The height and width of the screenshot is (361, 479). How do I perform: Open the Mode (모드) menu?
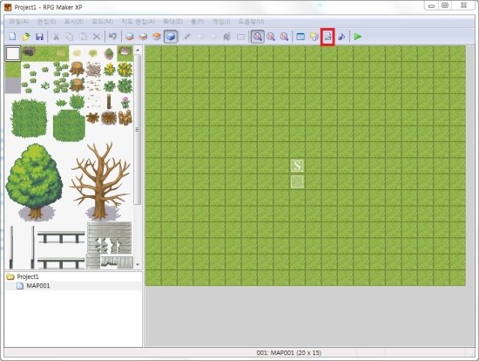102,22
